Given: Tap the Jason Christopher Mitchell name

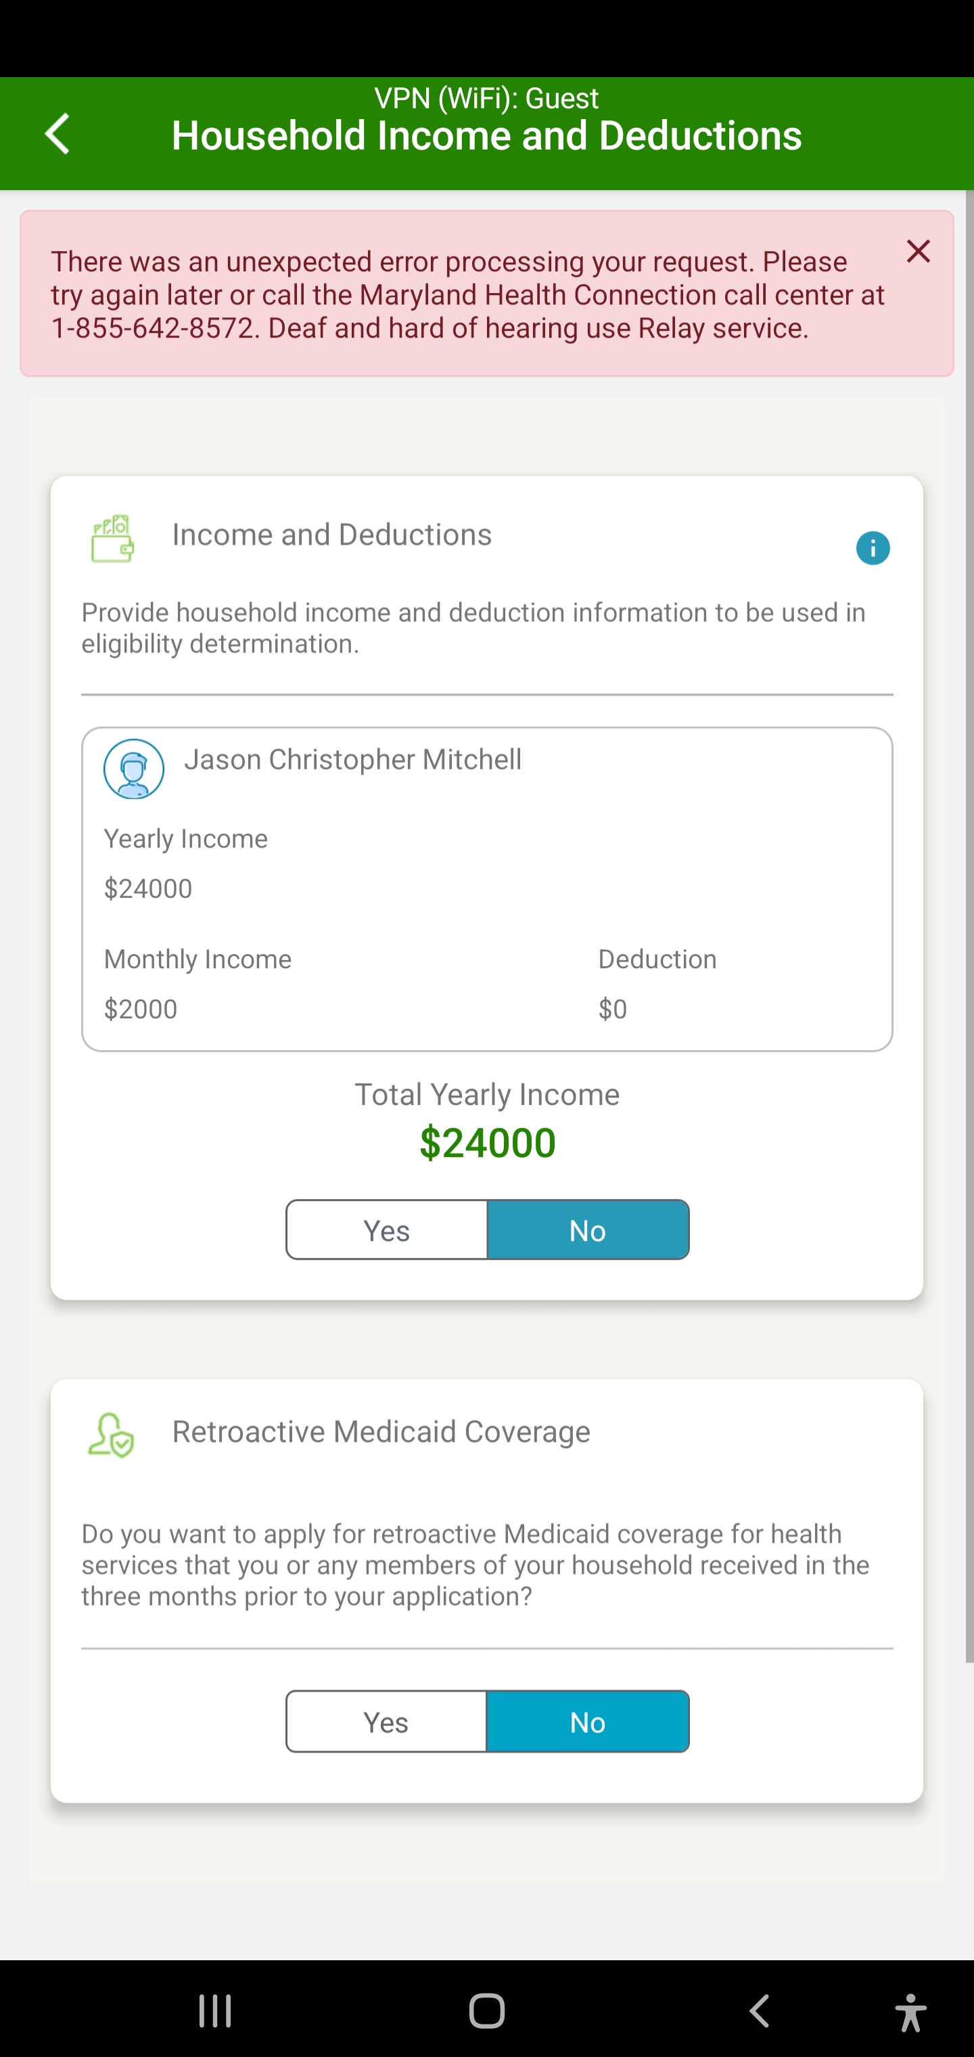Looking at the screenshot, I should 353,759.
